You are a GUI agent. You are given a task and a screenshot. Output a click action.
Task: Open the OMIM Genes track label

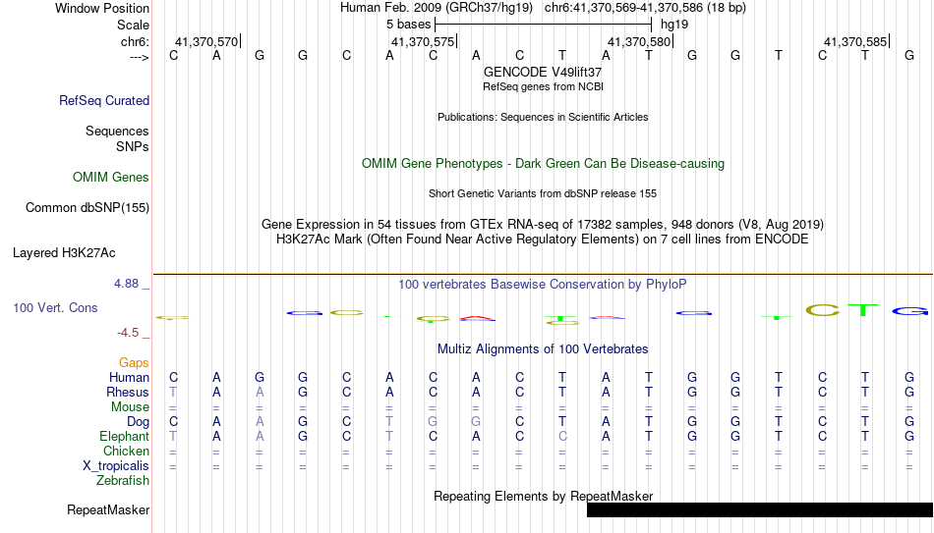click(111, 178)
